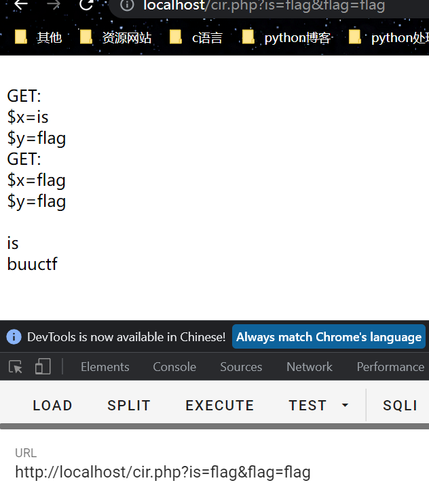Switch to the Sources tab
The image size is (429, 487).
click(x=241, y=367)
